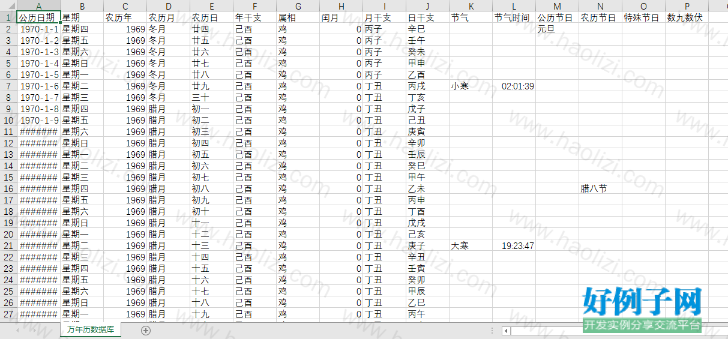Select the 大寒 solar term cell
Viewport: 728px width, 339px height.
471,245
